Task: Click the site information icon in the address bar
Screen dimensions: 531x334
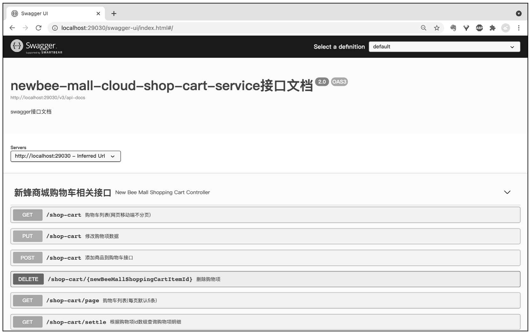Action: pyautogui.click(x=55, y=28)
